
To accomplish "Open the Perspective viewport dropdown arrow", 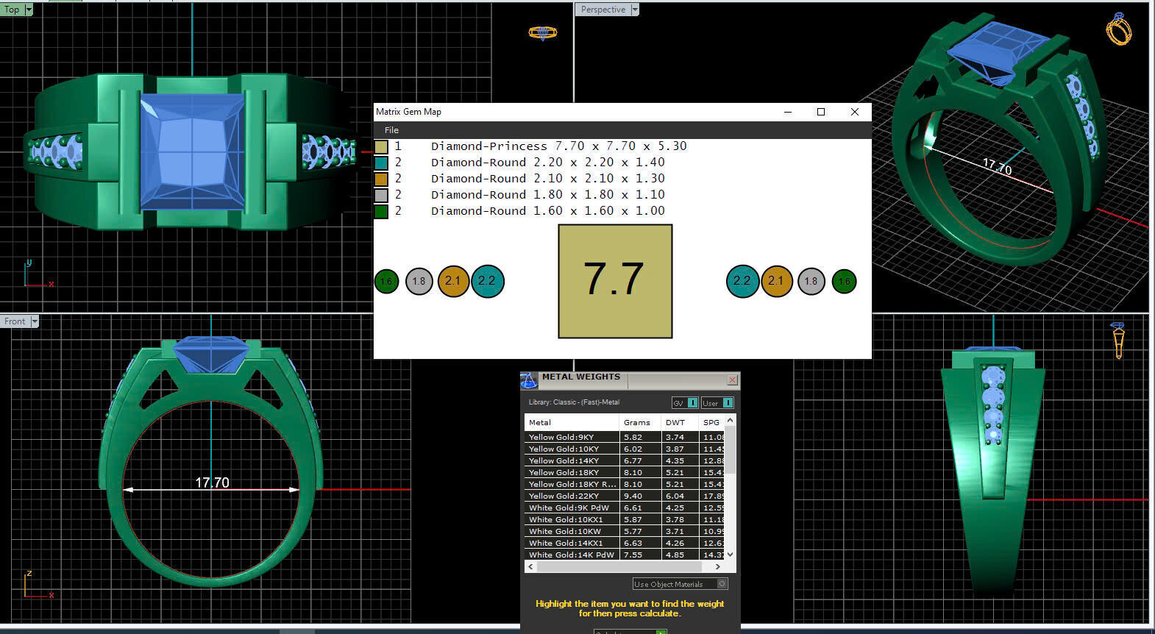I will click(635, 10).
